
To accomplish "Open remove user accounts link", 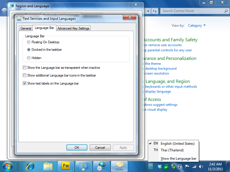I will coord(163,45).
